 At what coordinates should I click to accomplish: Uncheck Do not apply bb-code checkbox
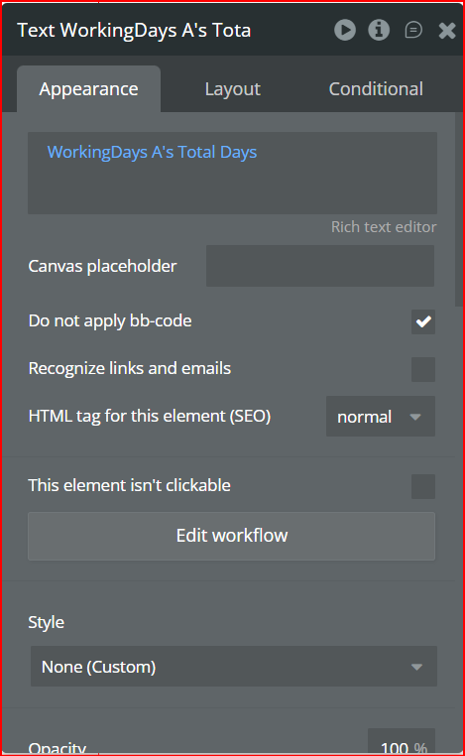[x=423, y=321]
